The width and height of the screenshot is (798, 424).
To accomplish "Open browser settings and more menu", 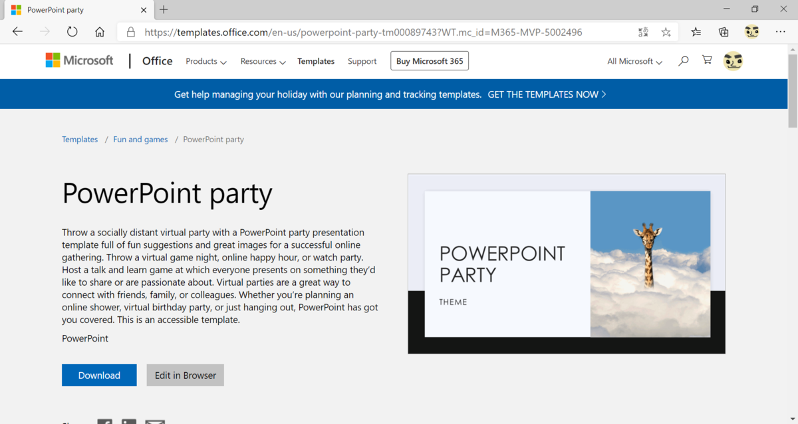I will 781,32.
